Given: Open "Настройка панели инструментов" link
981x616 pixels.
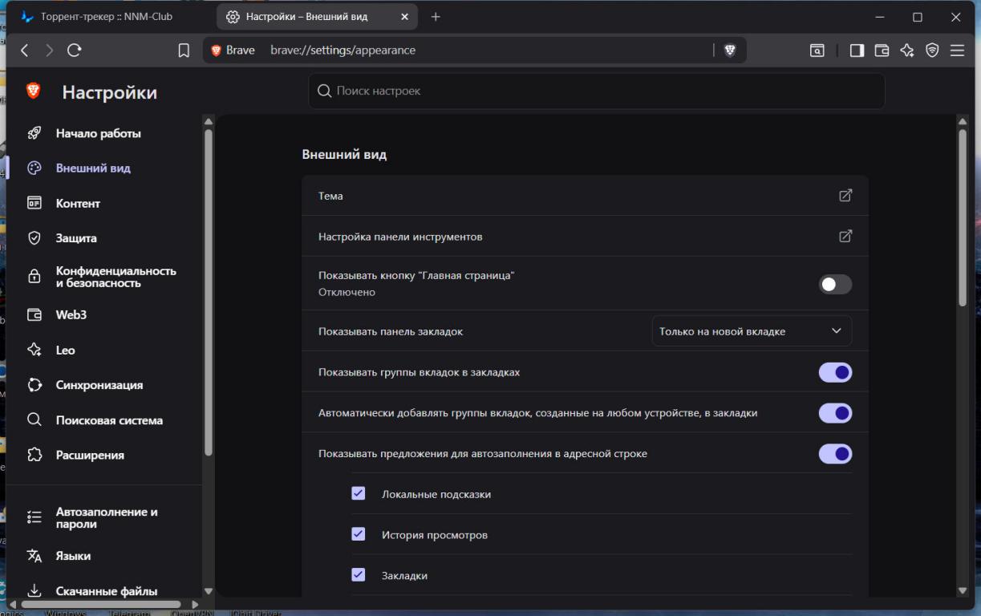Looking at the screenshot, I should click(584, 237).
